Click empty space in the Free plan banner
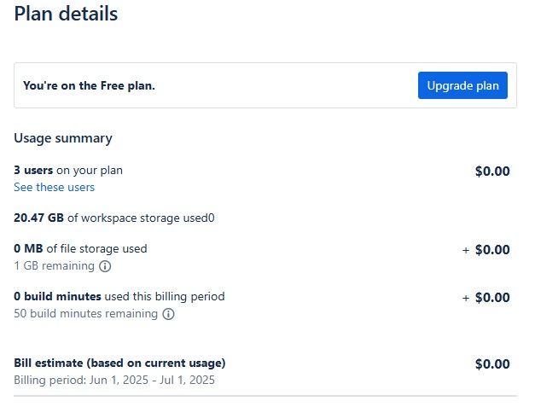Viewport: 535px width, 407px height. (287, 85)
